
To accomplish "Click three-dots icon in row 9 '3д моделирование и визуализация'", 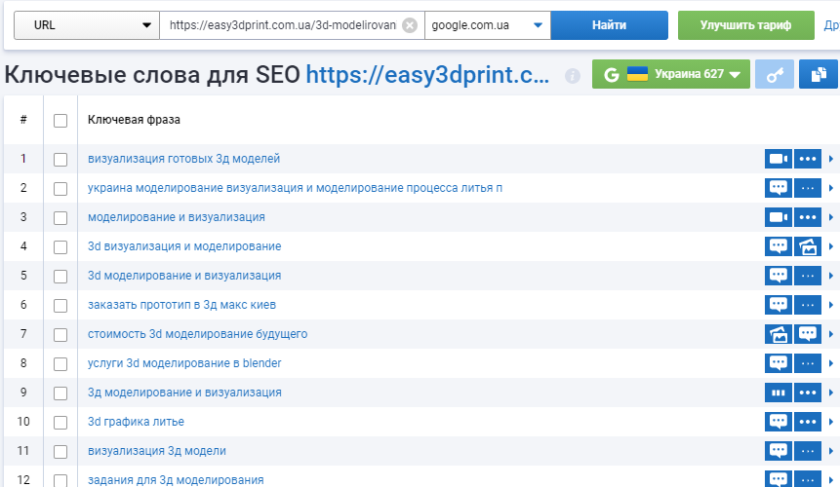I will coord(808,393).
